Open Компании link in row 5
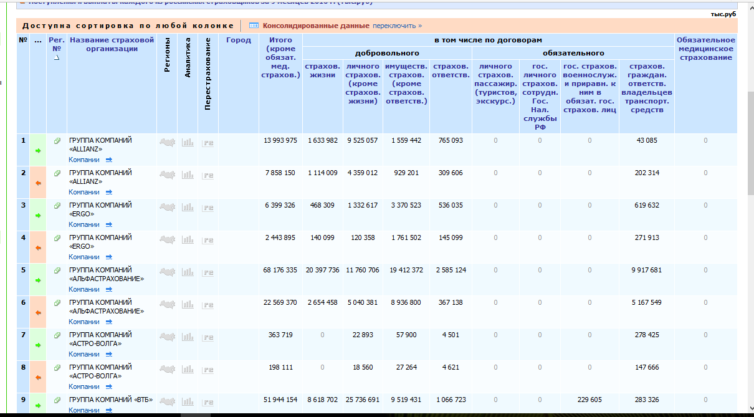 (84, 289)
